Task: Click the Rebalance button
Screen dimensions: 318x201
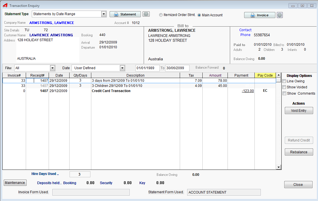Action: coord(299,152)
